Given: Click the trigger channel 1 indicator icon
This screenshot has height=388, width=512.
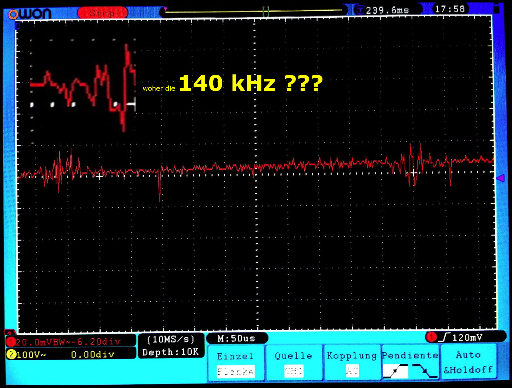Looking at the screenshot, I should 431,337.
